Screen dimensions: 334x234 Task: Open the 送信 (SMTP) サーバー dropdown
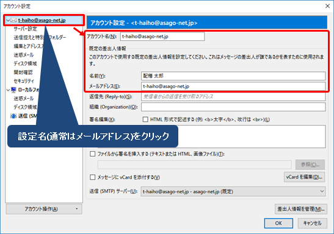pyautogui.click(x=233, y=191)
